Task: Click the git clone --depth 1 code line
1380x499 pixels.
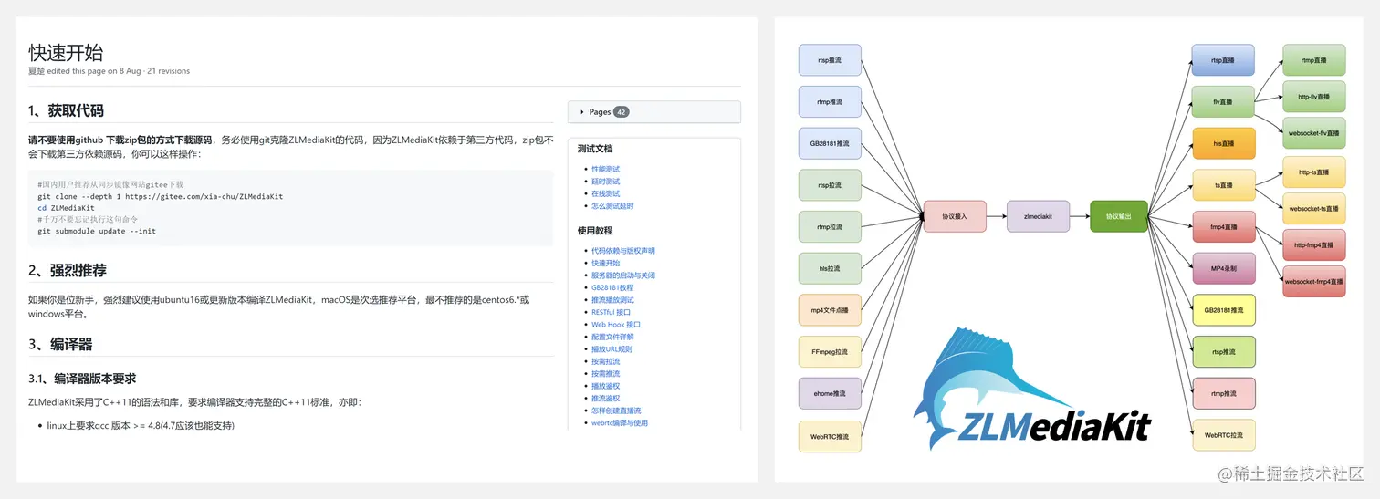Action: (x=161, y=196)
